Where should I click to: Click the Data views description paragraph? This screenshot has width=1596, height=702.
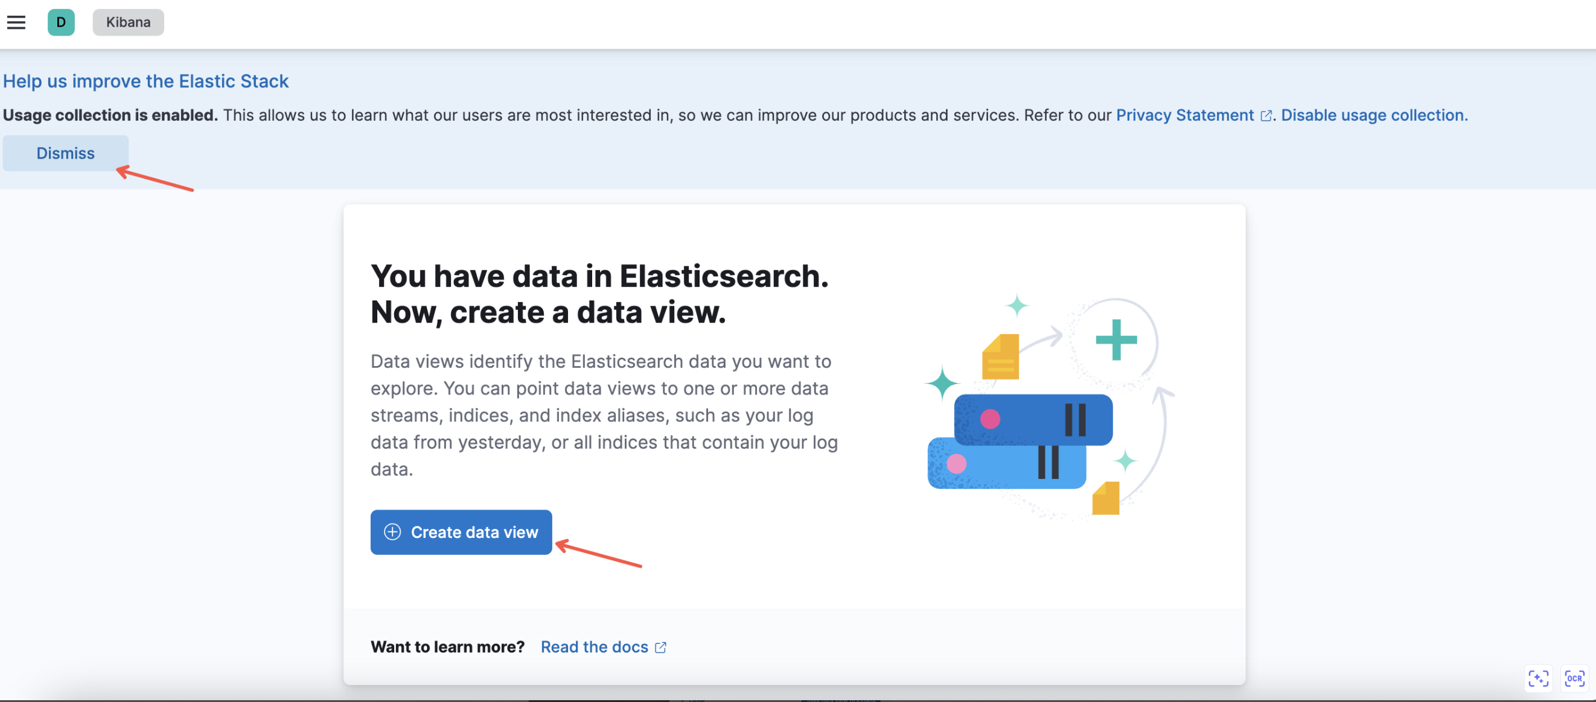[x=604, y=415]
